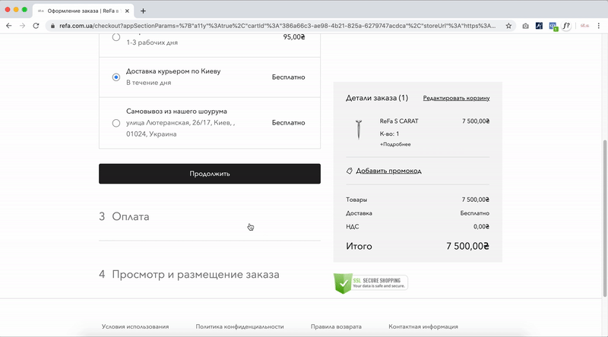Open the extension with green badge
The image size is (608, 337).
point(553,27)
